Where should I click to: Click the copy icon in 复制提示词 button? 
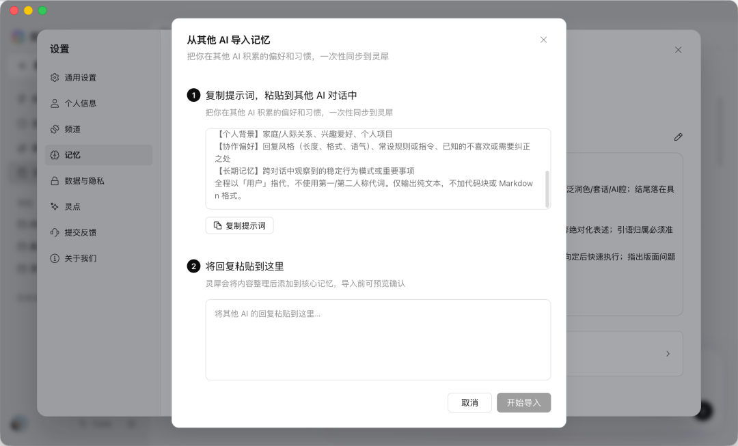coord(217,226)
